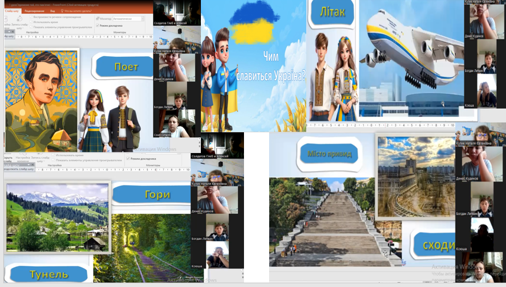Toggle Режим докладчика checkbox in Гори slide window

pos(128,159)
